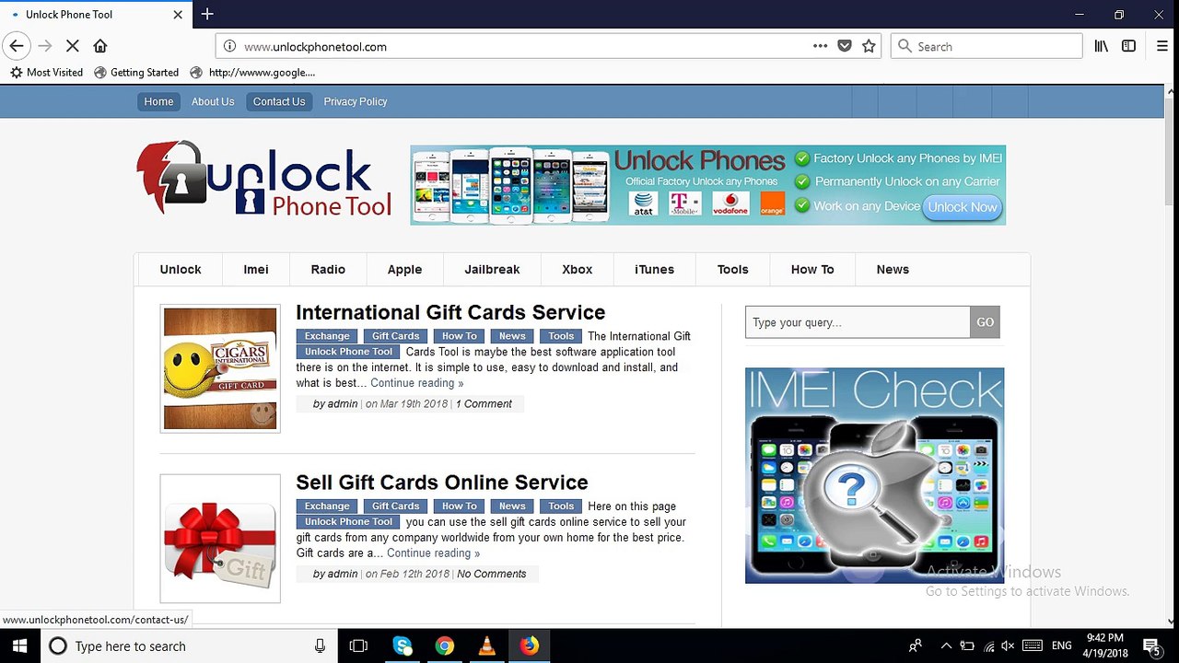Open Getting Started bookmark

(136, 72)
